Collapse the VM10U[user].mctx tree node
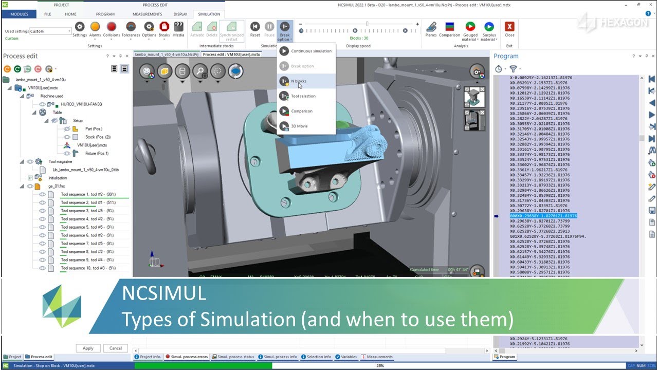 pos(10,88)
